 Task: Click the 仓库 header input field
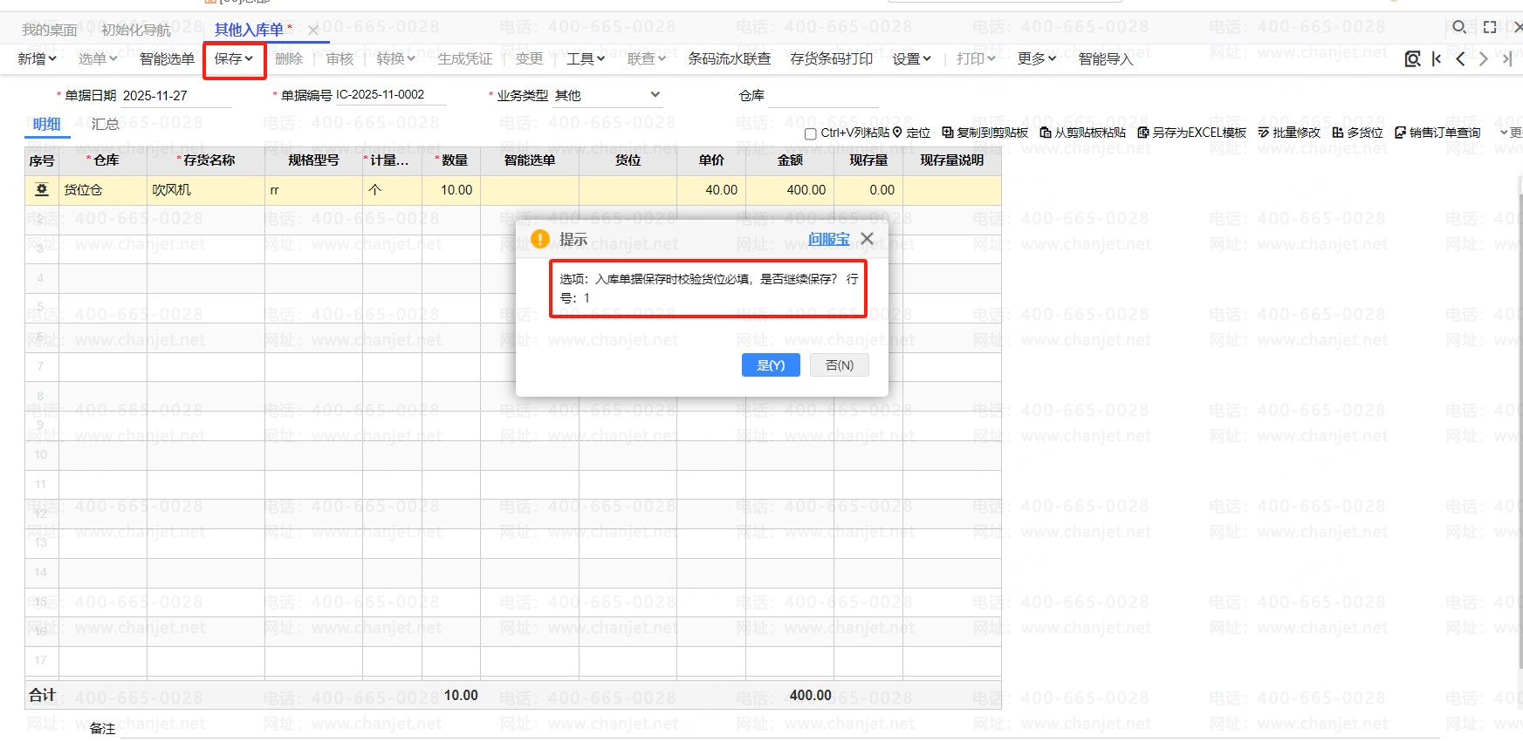(x=823, y=95)
